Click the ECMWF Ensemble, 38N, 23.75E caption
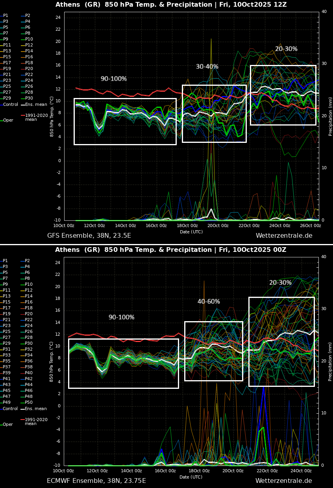The image size is (333, 488). (x=96, y=481)
